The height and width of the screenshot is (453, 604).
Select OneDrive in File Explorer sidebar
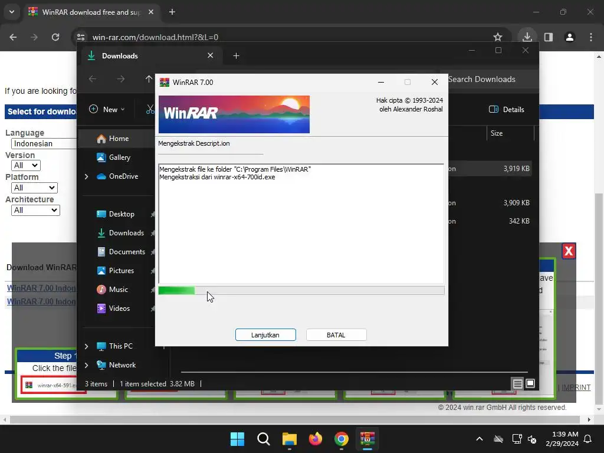[x=117, y=176]
